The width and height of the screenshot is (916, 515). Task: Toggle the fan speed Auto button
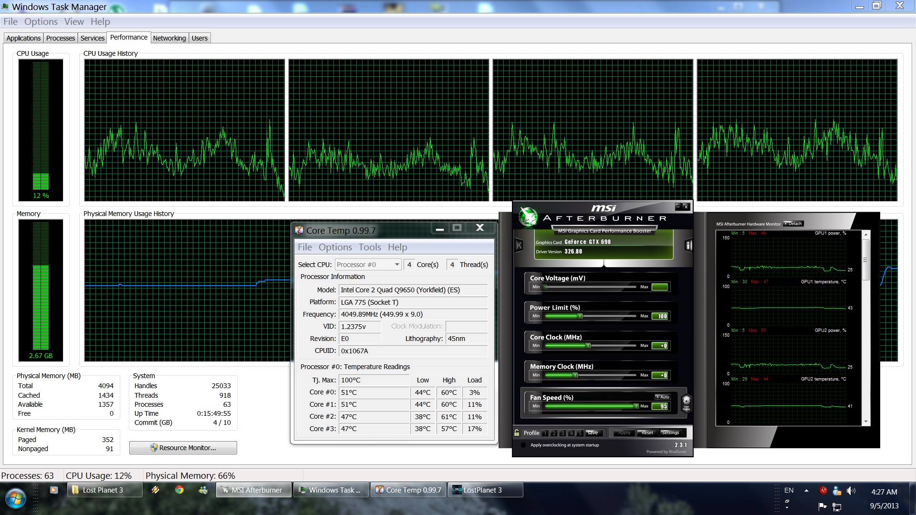point(663,397)
